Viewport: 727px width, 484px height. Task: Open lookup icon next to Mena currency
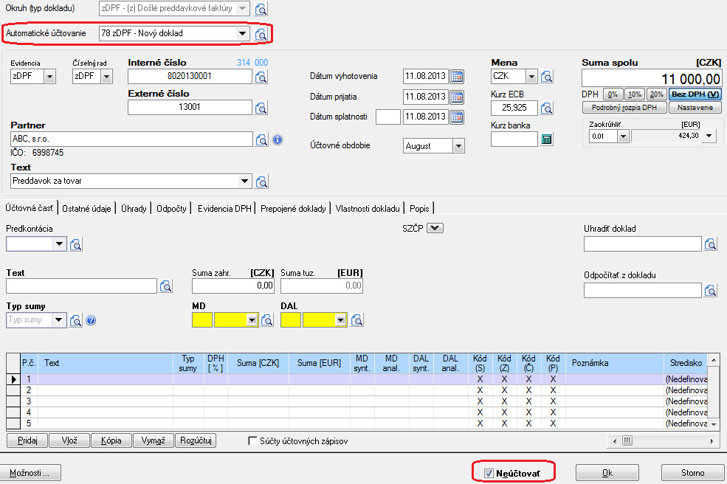click(x=547, y=76)
